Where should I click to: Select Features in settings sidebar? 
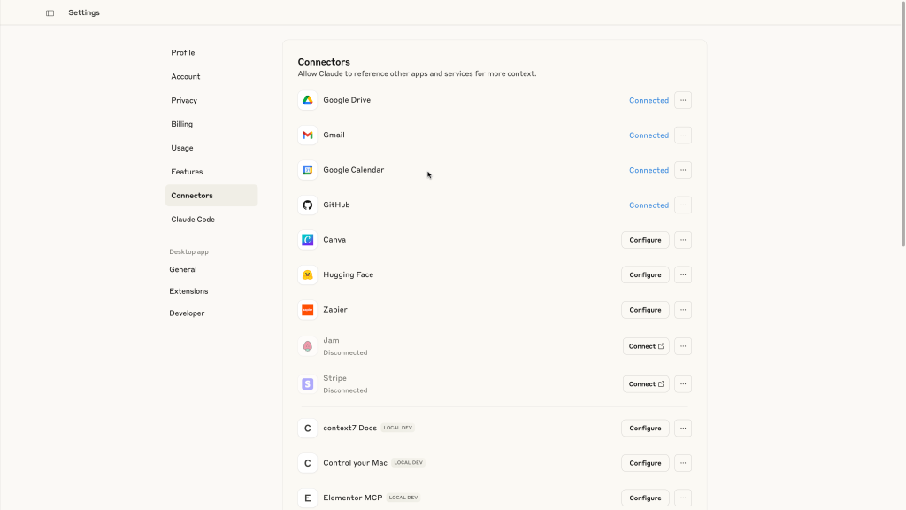click(x=211, y=172)
